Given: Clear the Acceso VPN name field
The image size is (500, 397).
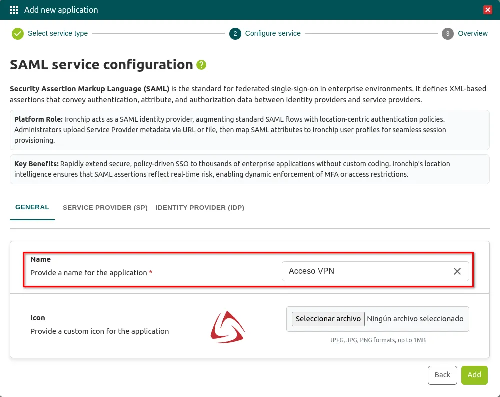Looking at the screenshot, I should click(457, 271).
